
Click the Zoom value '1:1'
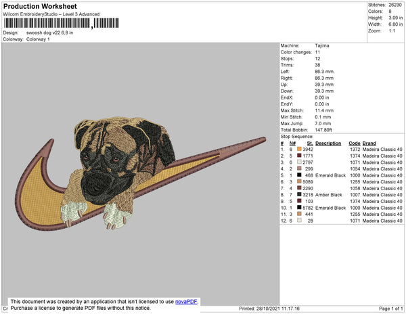392,31
